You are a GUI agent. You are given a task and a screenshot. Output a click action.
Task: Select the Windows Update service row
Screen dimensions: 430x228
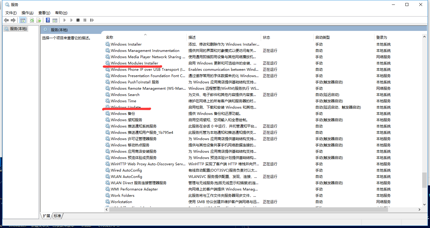click(x=126, y=107)
